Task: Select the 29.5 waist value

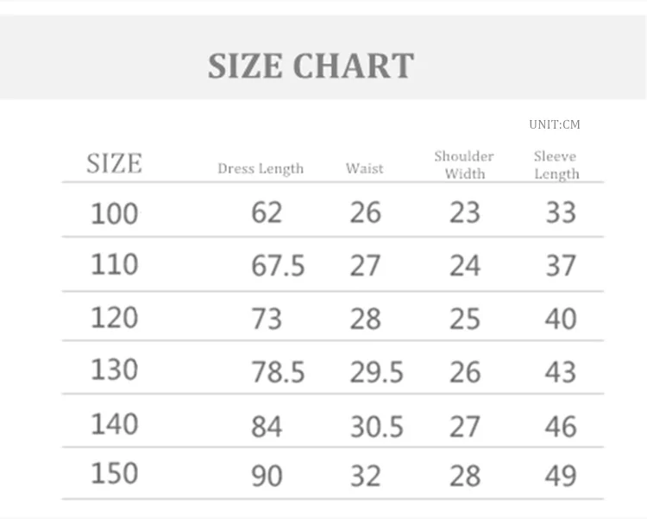Action: [376, 372]
